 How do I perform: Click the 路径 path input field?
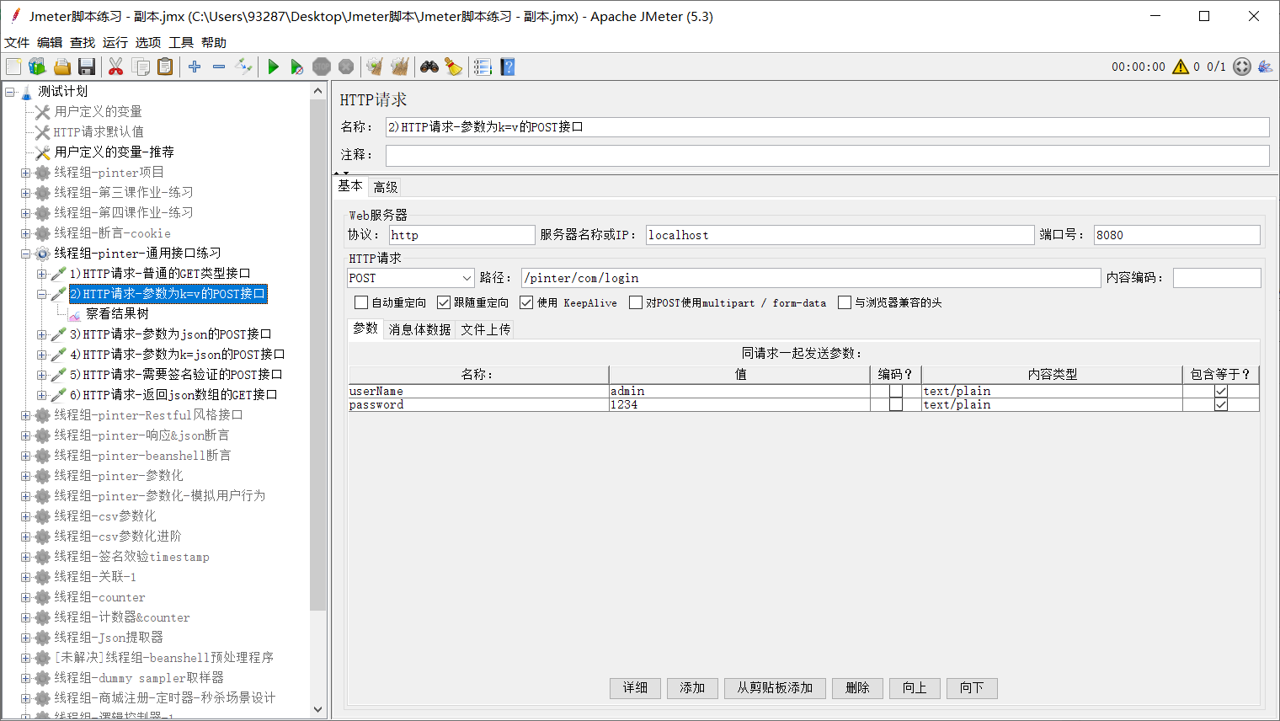811,278
